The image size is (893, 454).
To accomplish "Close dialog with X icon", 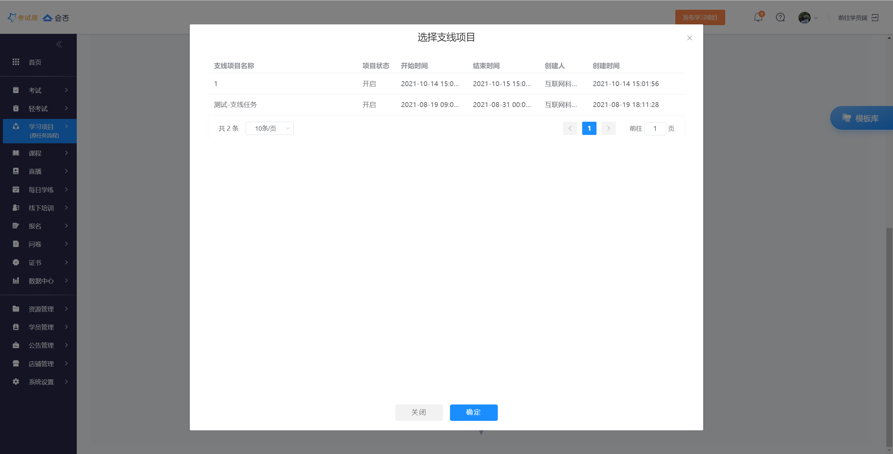I will coord(690,38).
